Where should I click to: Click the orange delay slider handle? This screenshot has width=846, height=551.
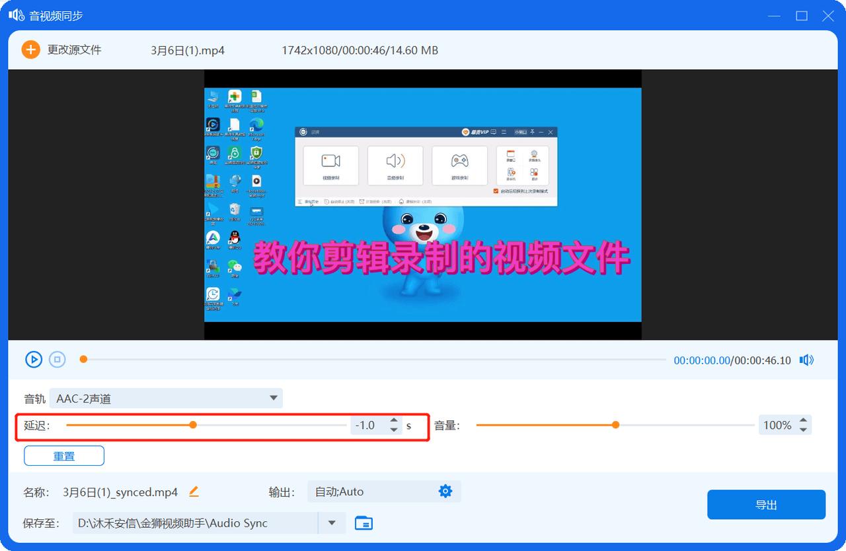coord(192,425)
